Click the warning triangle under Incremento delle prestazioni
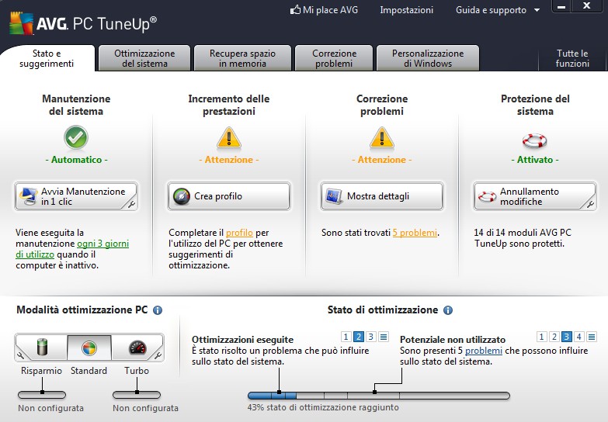This screenshot has width=608, height=422. click(x=229, y=138)
